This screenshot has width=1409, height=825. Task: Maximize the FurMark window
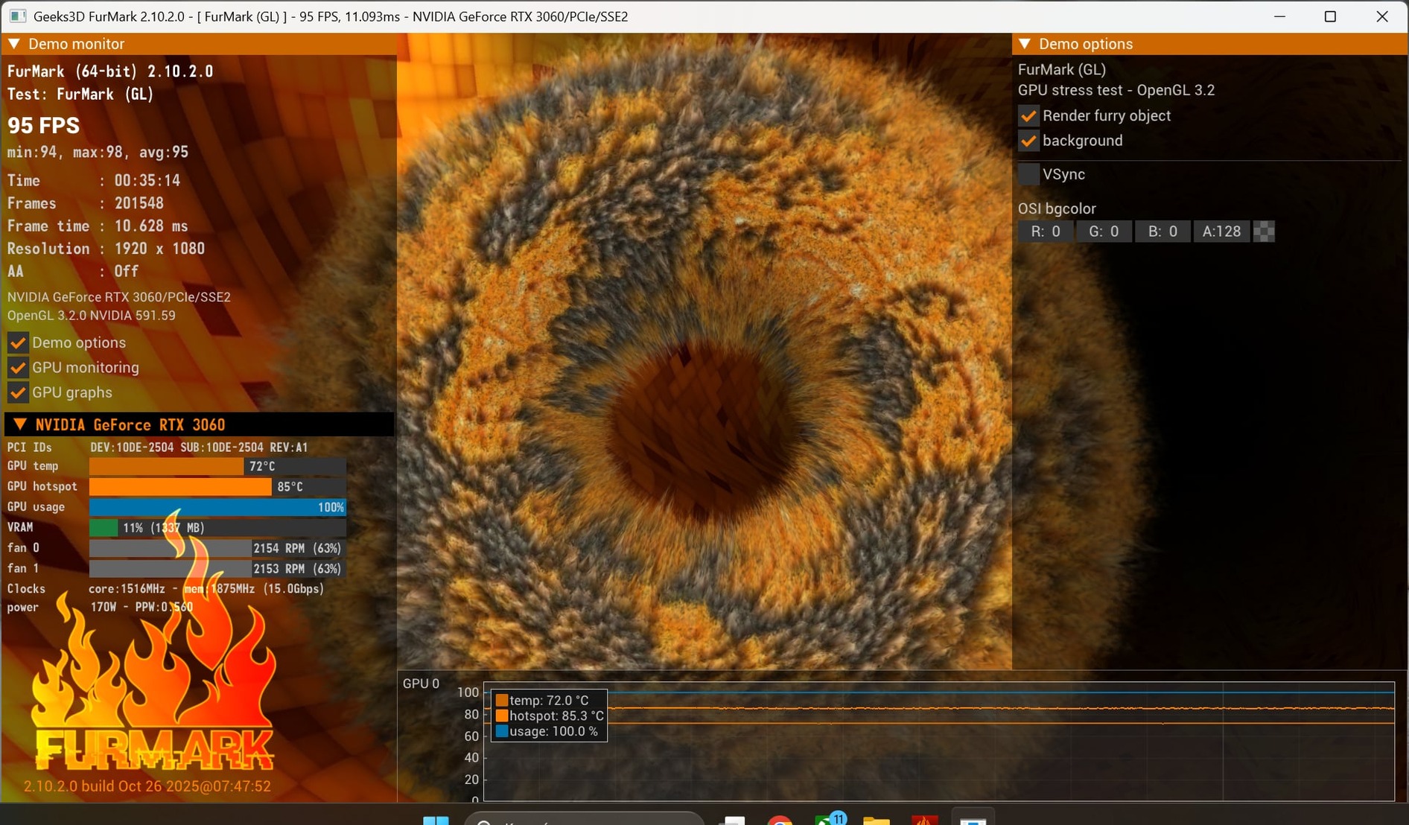pyautogui.click(x=1330, y=16)
